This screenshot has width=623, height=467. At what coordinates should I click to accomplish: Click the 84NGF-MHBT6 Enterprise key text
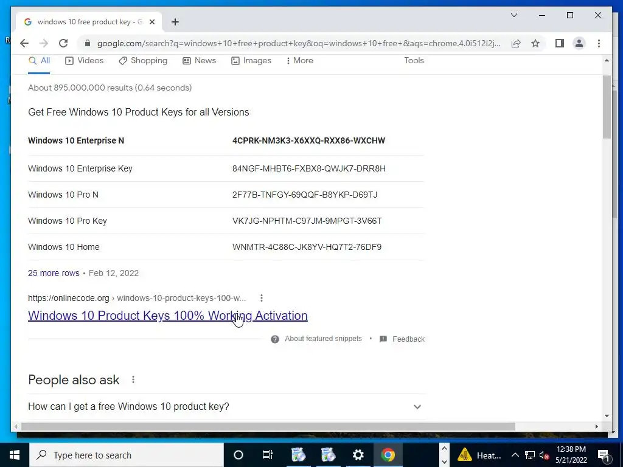click(309, 169)
